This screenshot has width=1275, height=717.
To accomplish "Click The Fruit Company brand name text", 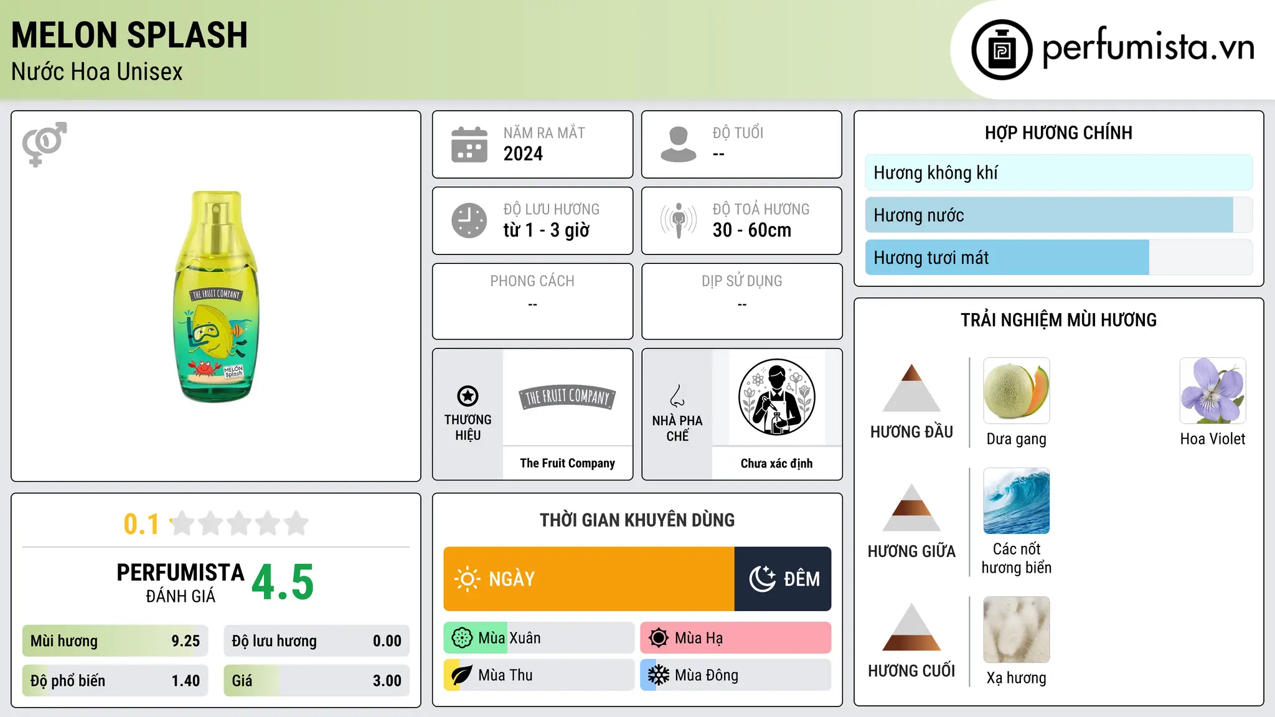I will coord(567,463).
